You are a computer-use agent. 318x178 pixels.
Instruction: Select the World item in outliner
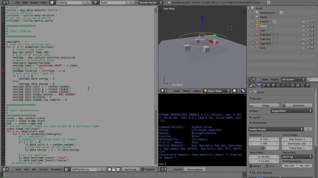263,17
